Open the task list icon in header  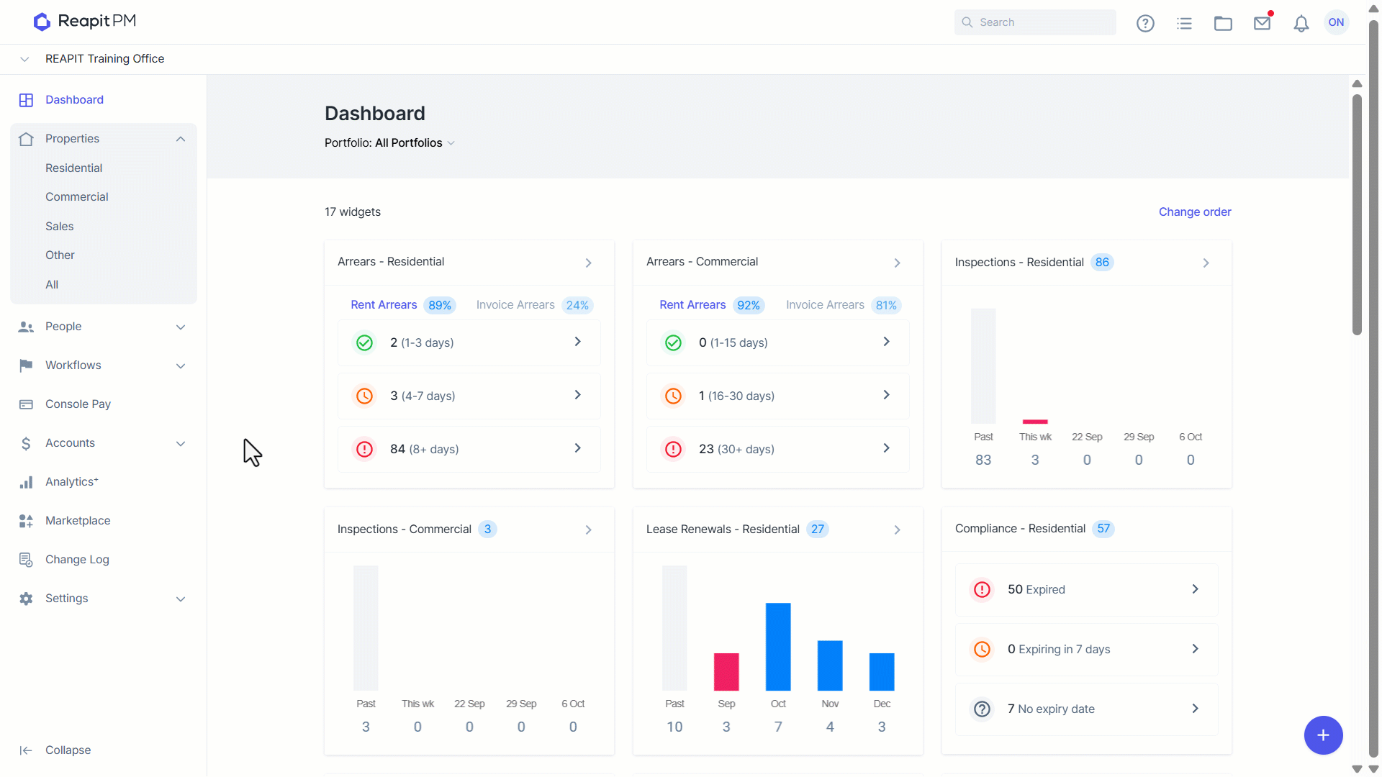pyautogui.click(x=1184, y=23)
